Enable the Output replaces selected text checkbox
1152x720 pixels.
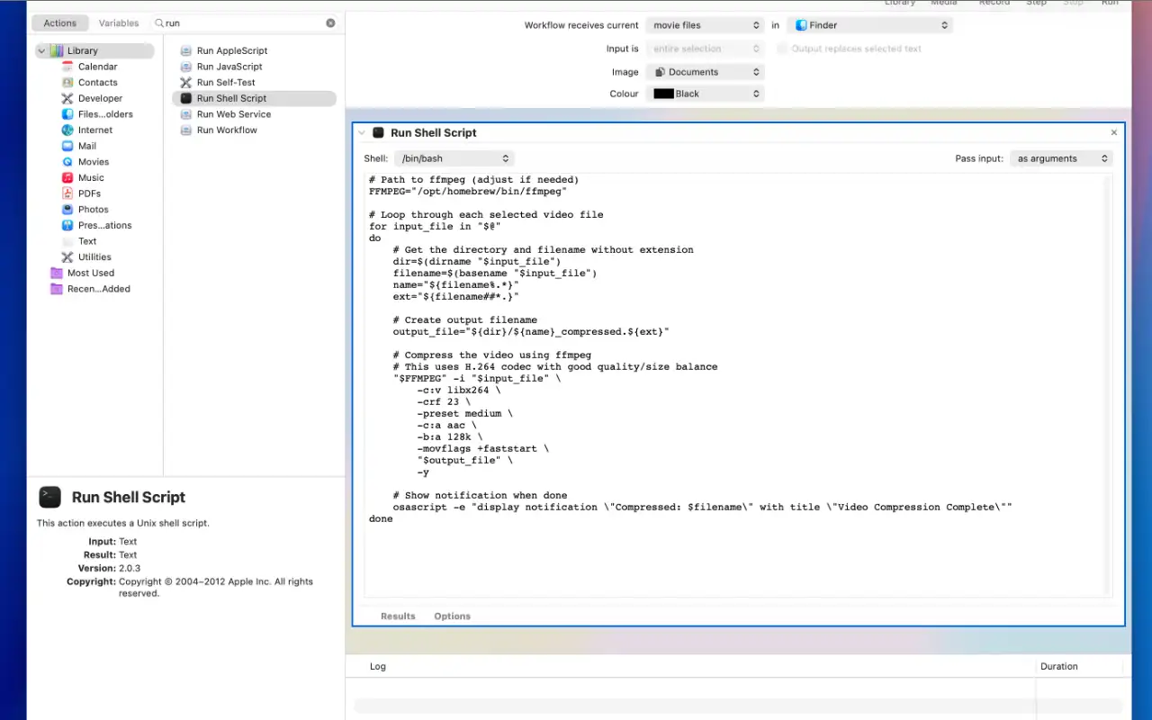(x=781, y=49)
